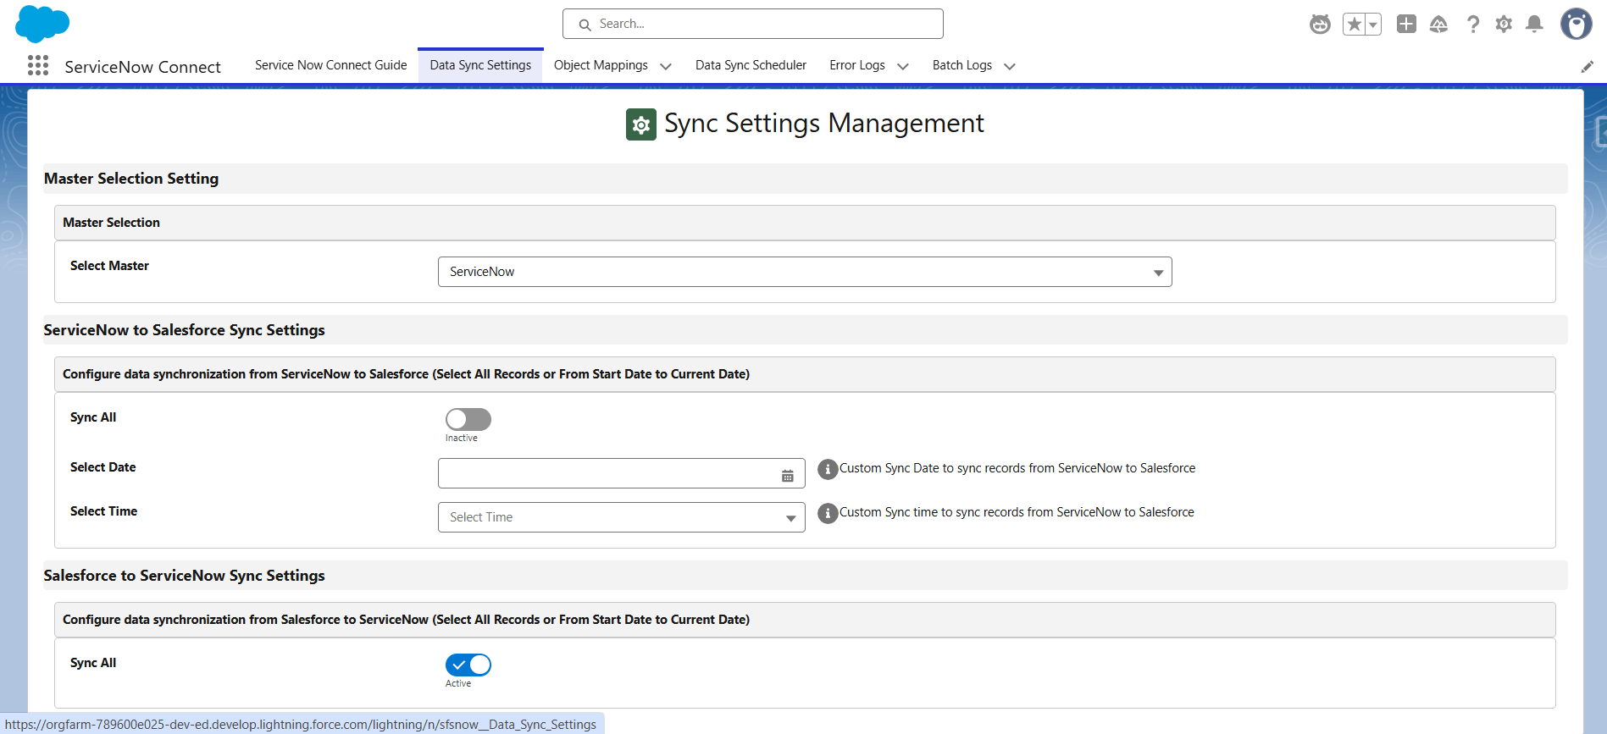Open the Service Now Connect Guide tab
1607x734 pixels.
tap(331, 65)
